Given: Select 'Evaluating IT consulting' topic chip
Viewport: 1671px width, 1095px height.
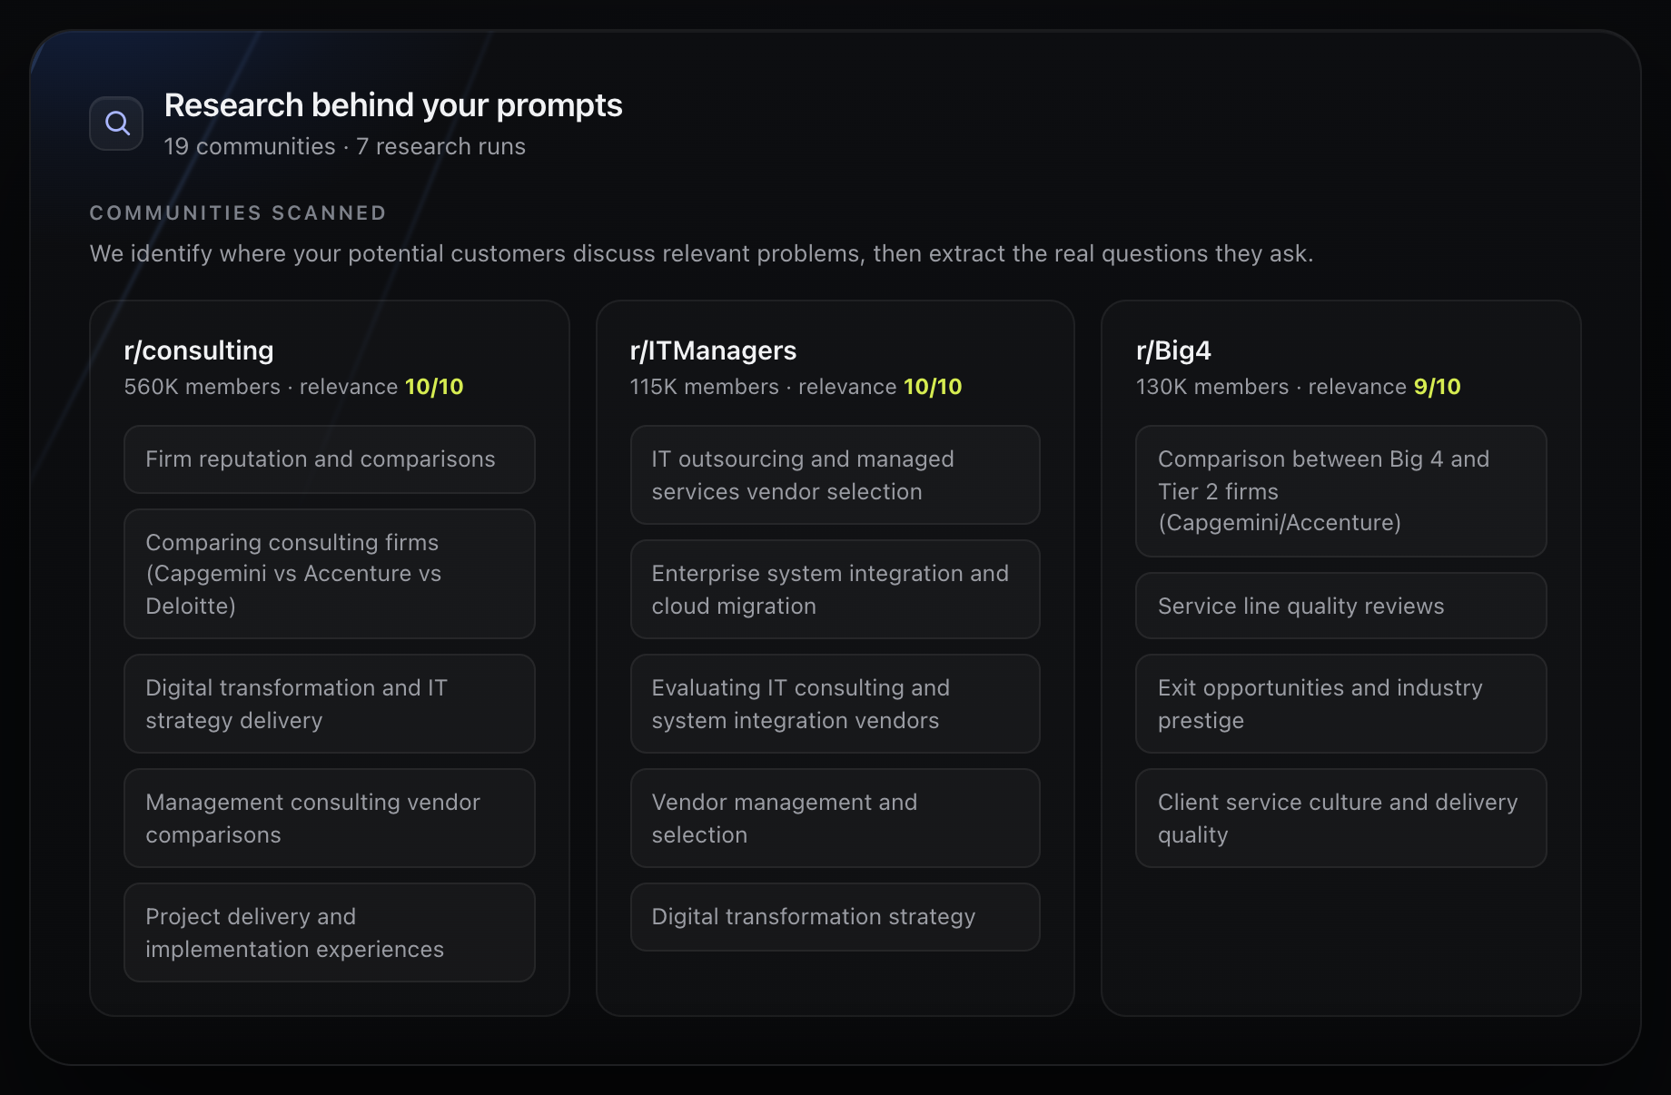Looking at the screenshot, I should [835, 704].
